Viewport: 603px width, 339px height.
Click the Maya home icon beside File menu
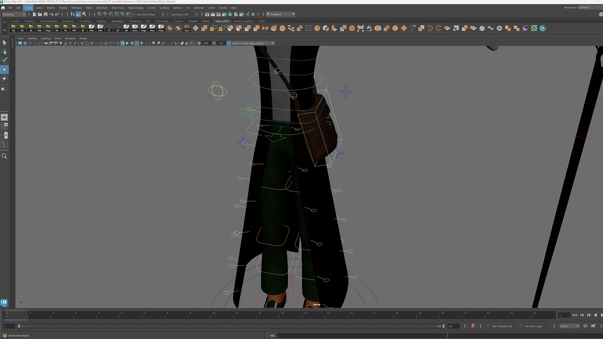point(3,8)
